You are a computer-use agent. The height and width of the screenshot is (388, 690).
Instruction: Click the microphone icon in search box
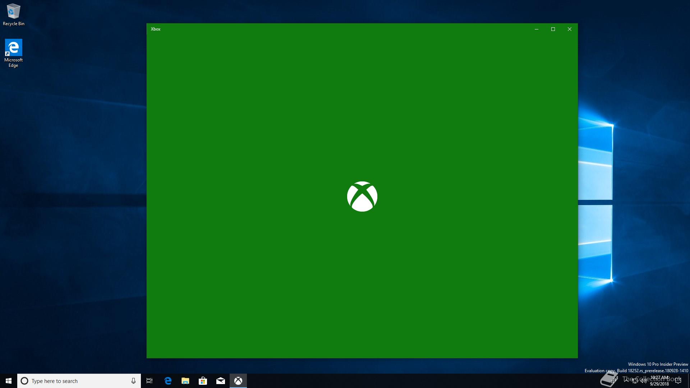tap(133, 381)
